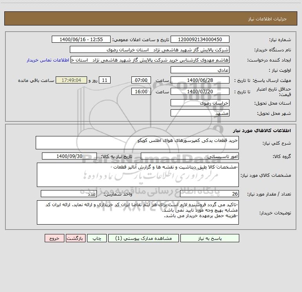Screen dimensions: 302x292
Task: Click the 'اطلاعات کالاهای مورد نیاز' section heading
Action: 262,130
